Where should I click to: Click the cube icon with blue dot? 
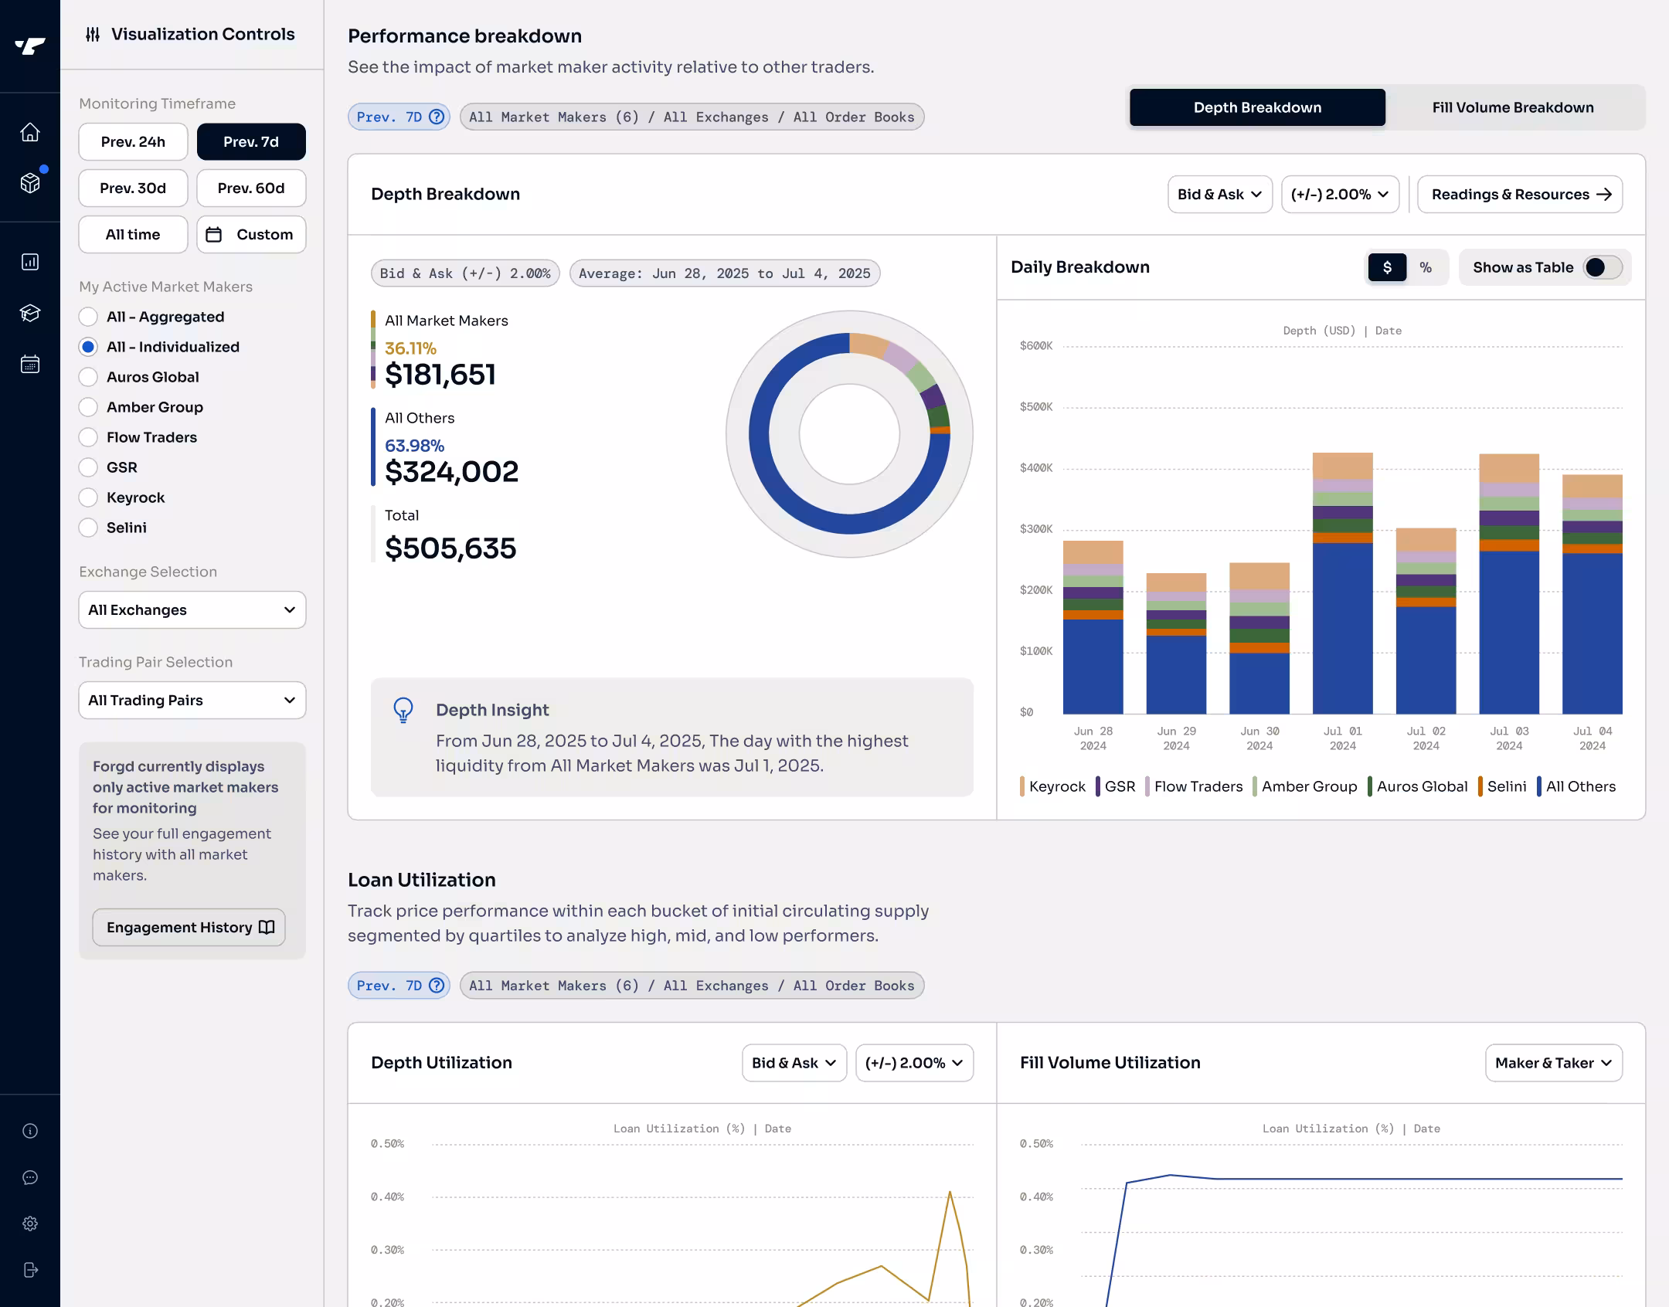30,183
